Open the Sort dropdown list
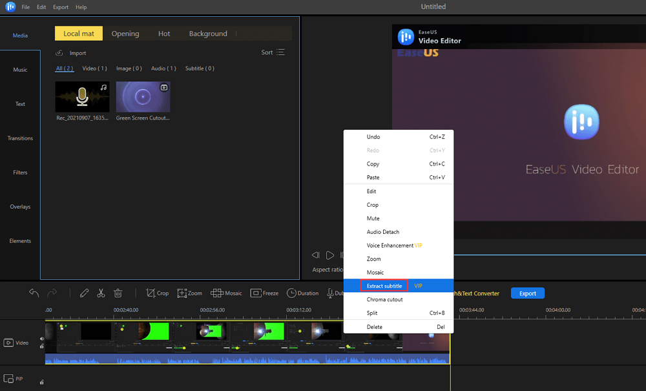This screenshot has height=391, width=646. [273, 52]
